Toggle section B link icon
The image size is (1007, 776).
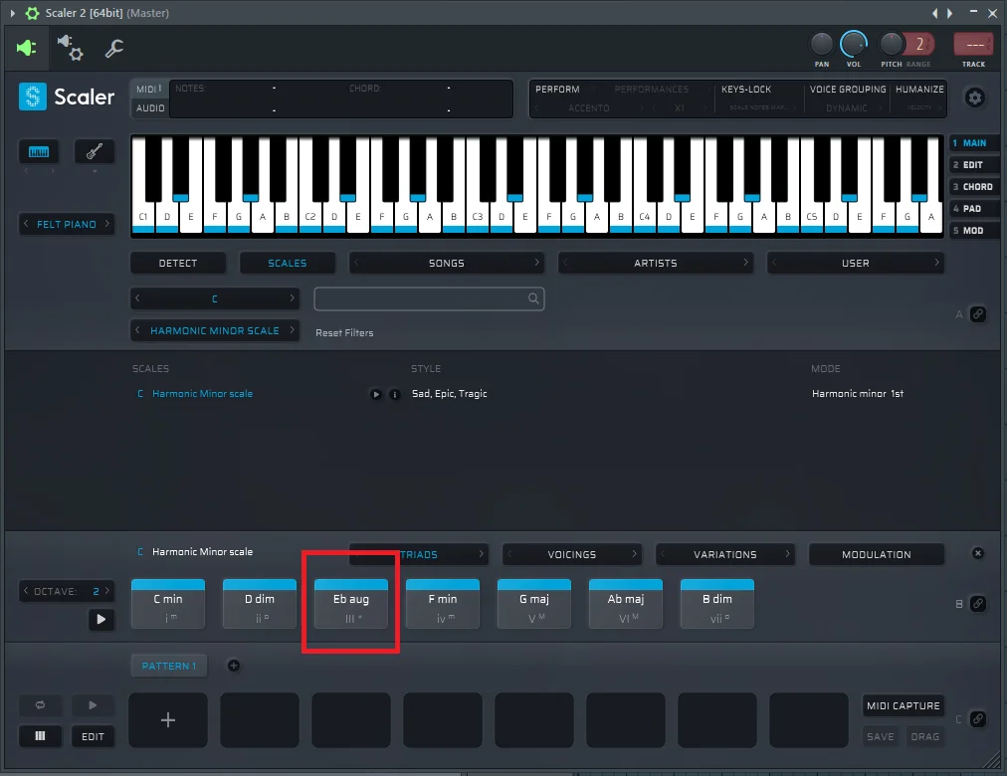pos(977,603)
